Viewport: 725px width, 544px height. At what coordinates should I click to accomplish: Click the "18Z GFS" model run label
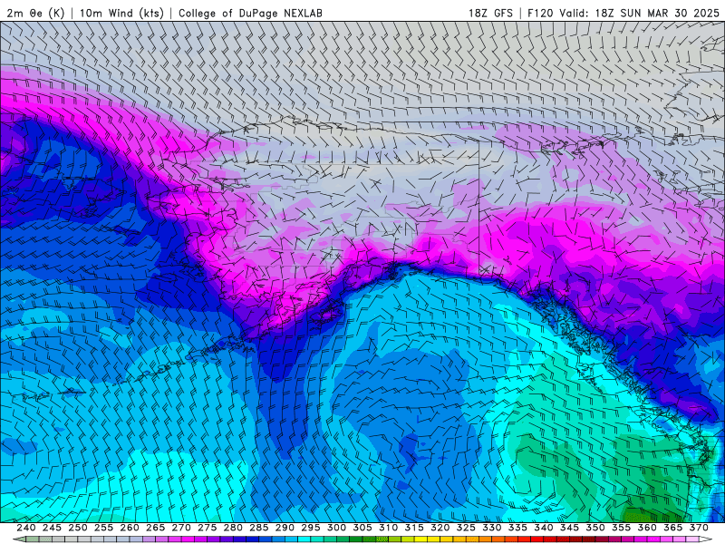click(490, 13)
